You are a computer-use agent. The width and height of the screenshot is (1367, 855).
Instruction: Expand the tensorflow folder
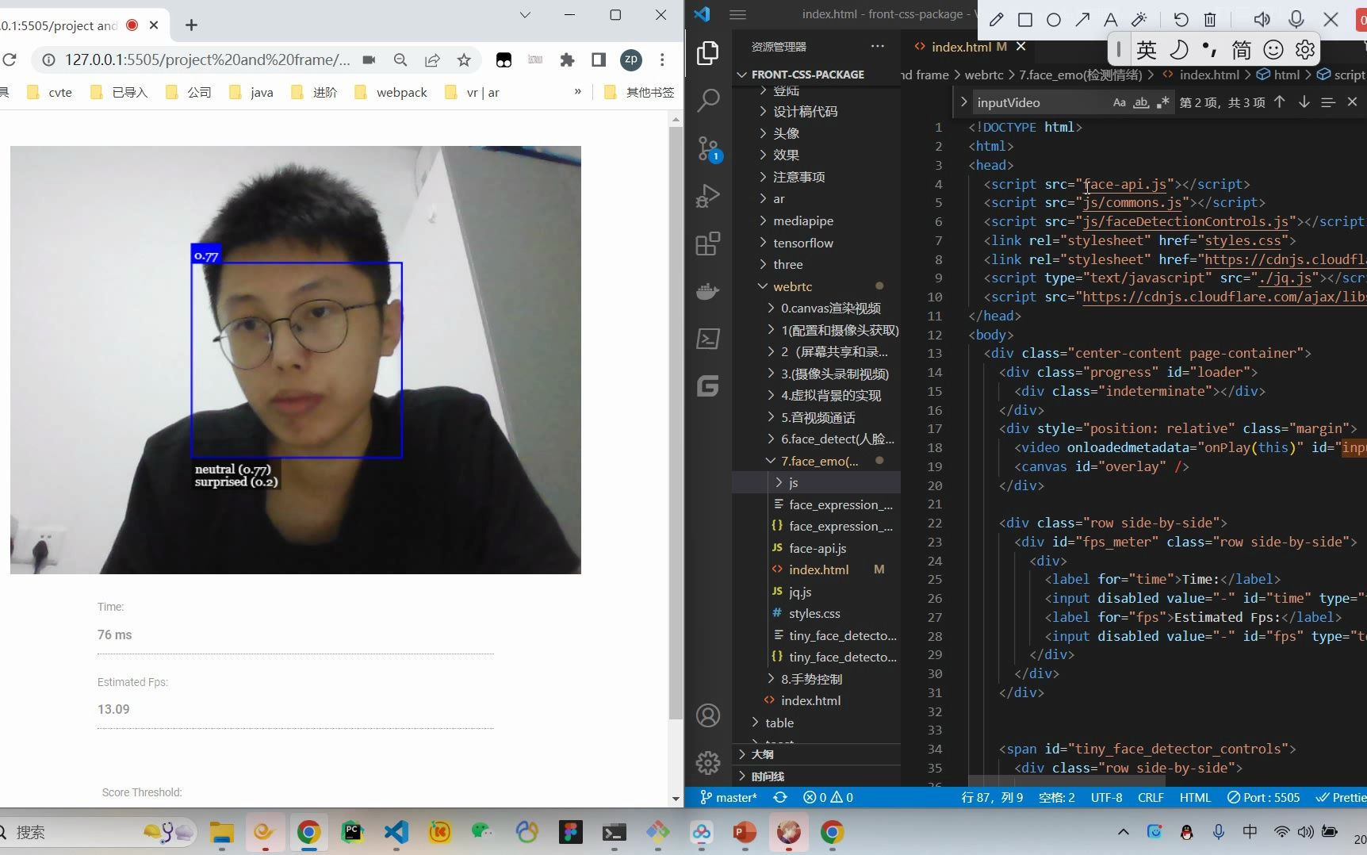pos(817,243)
